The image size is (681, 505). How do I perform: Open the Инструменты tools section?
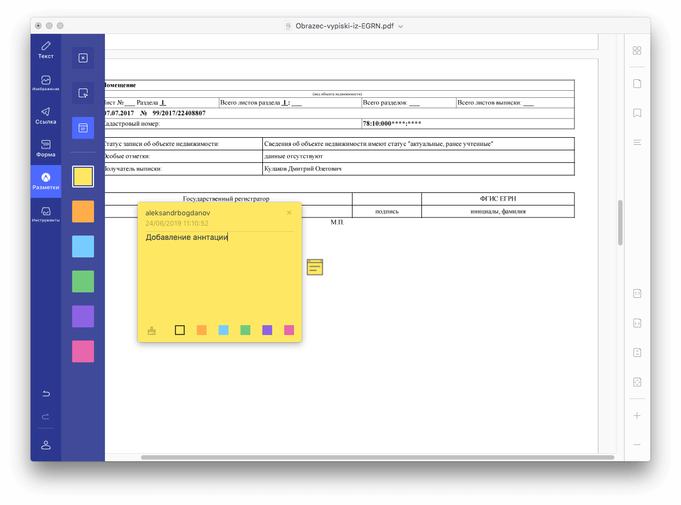click(46, 214)
